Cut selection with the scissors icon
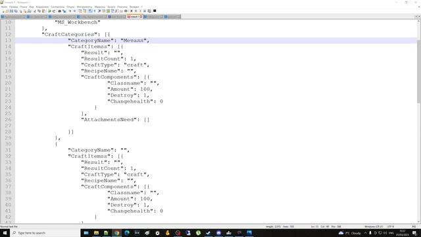 35,11
